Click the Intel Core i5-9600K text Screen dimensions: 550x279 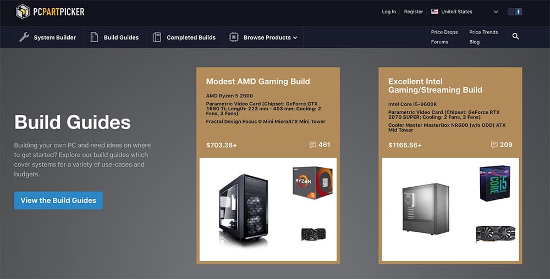coord(413,104)
